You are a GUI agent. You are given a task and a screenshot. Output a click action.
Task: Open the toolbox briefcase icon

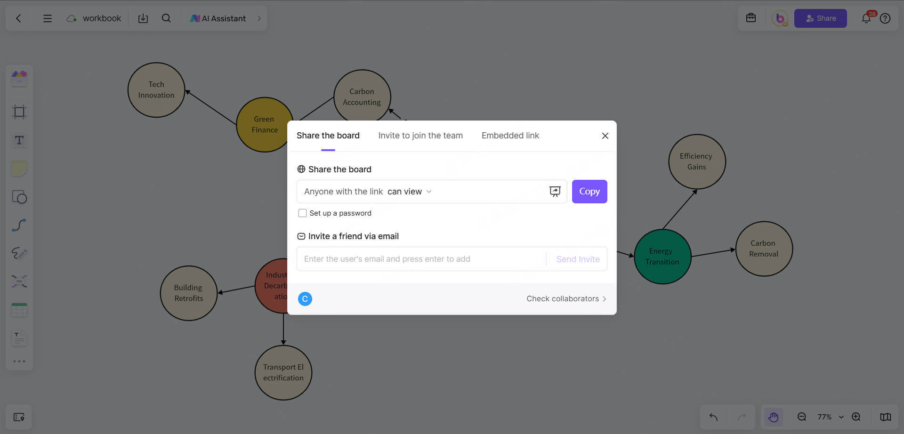751,18
